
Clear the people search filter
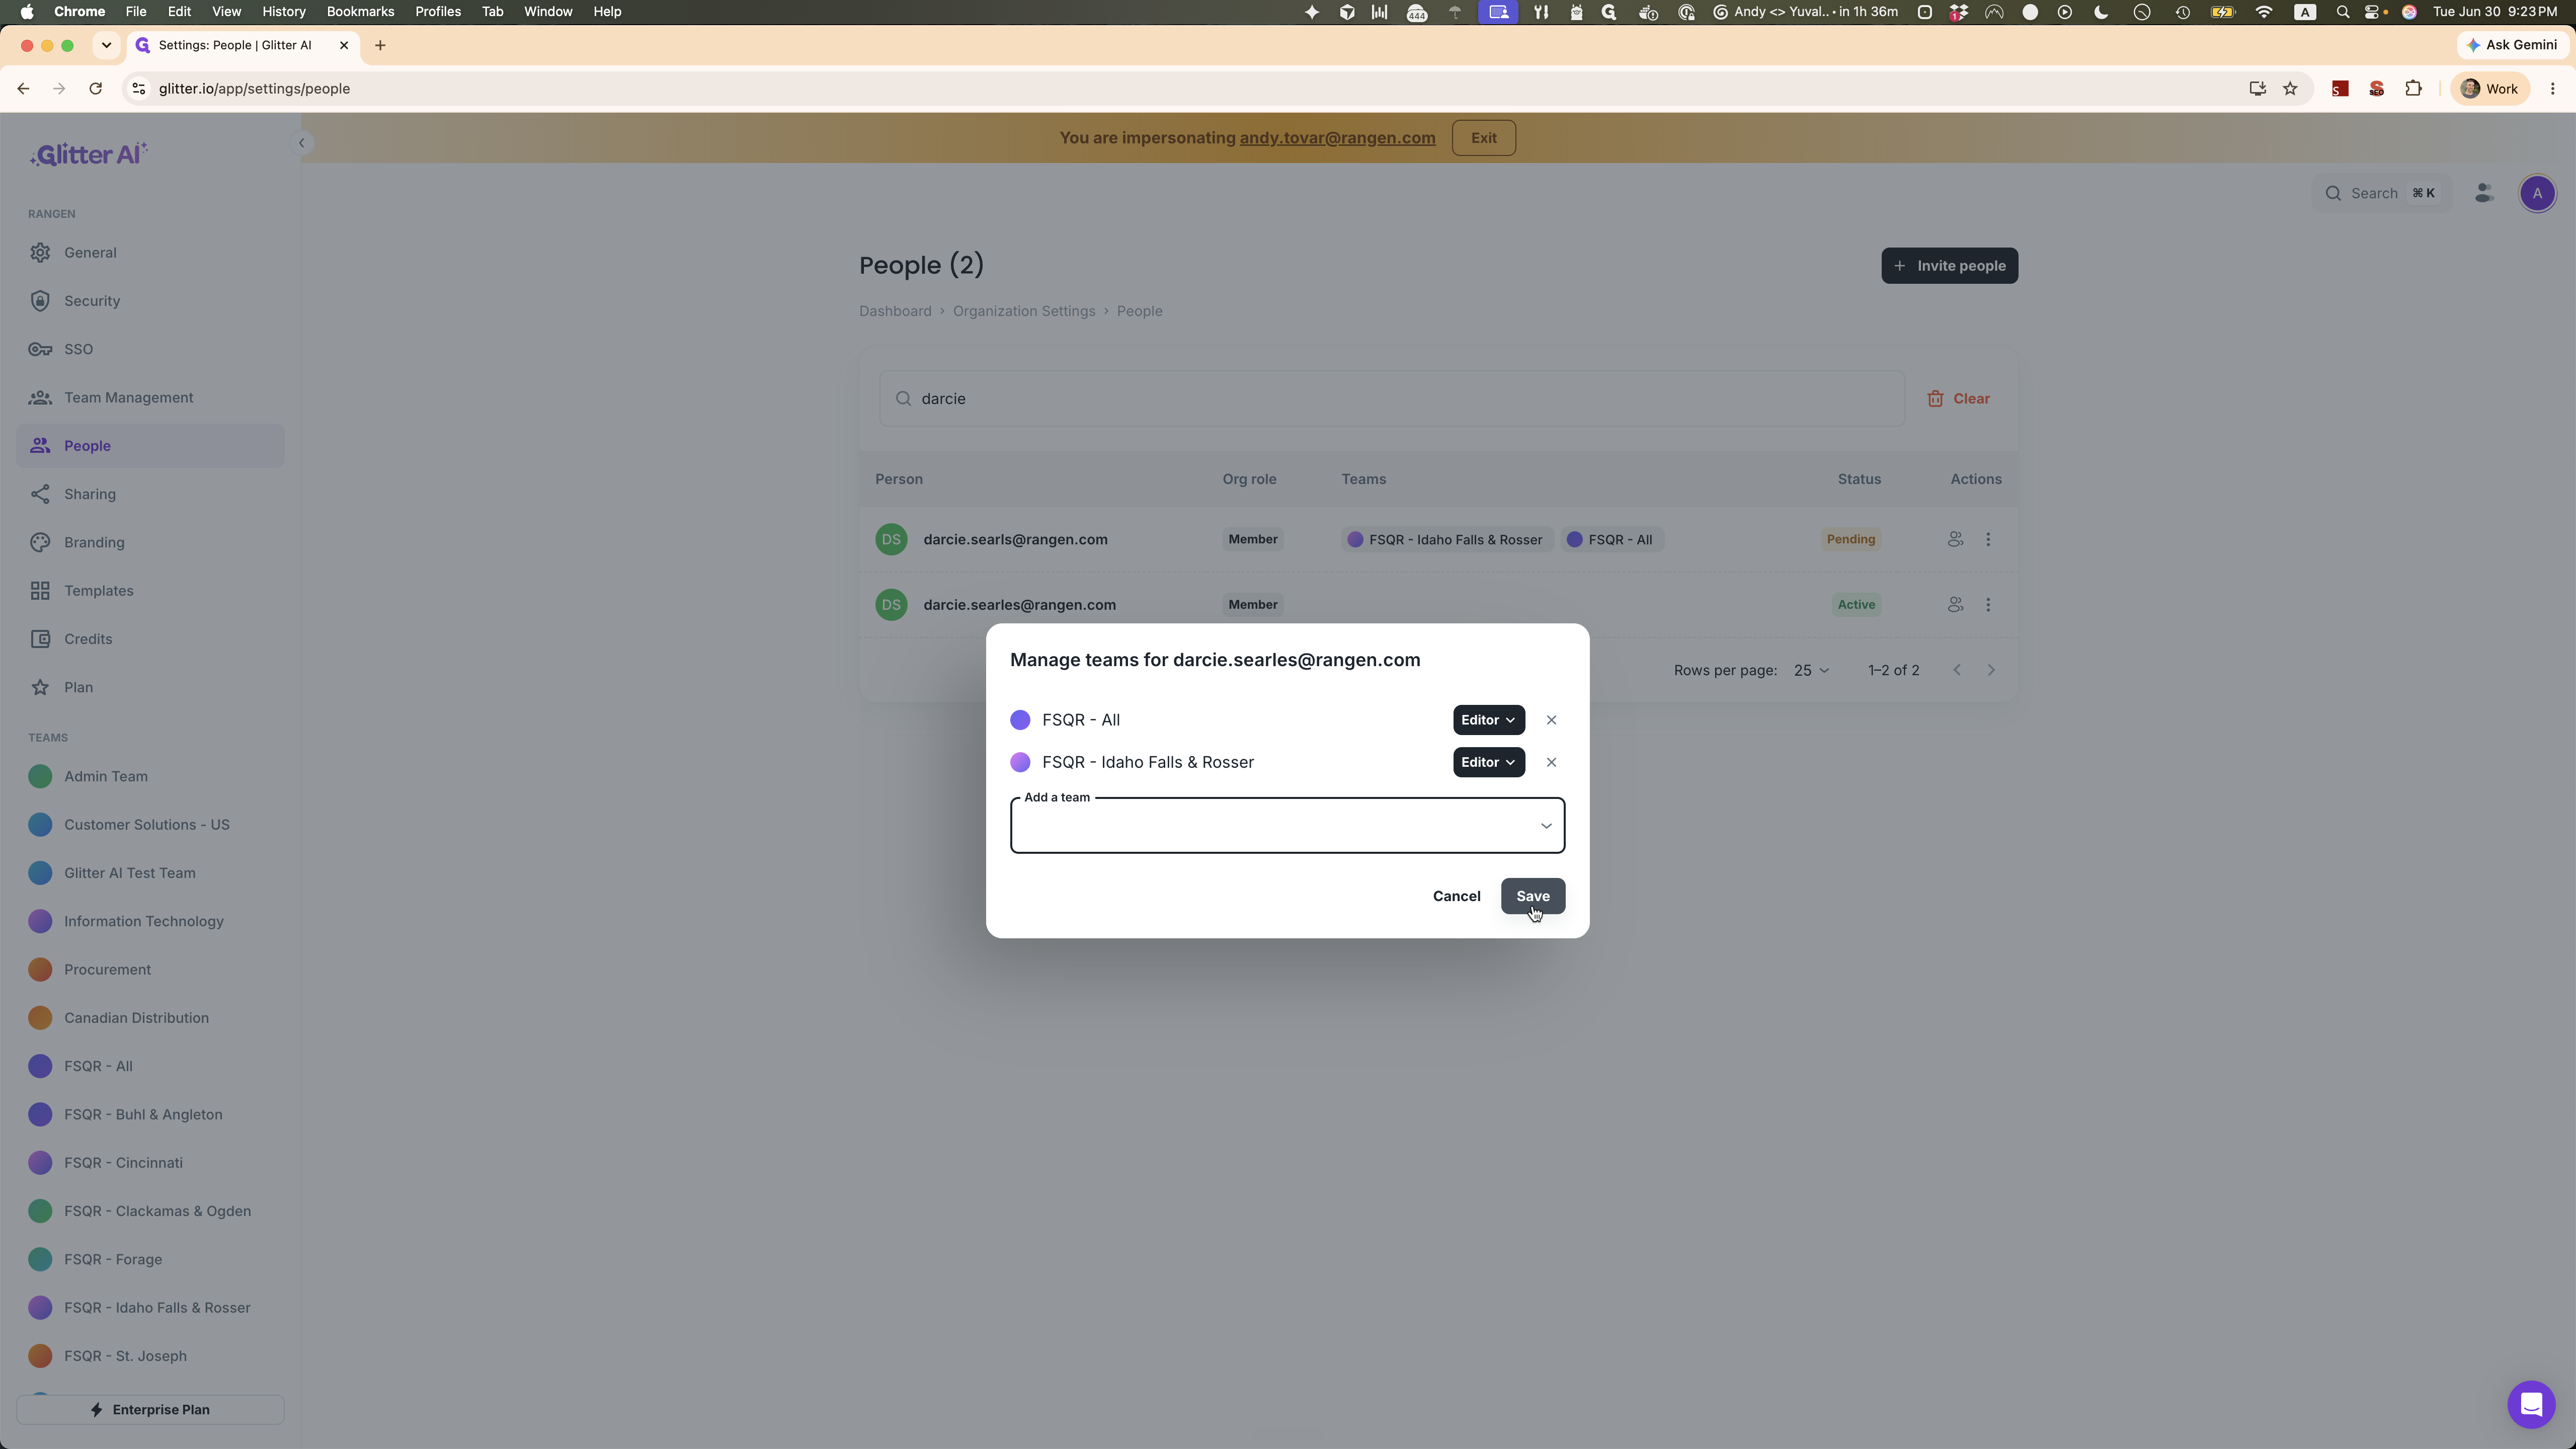click(x=1958, y=399)
